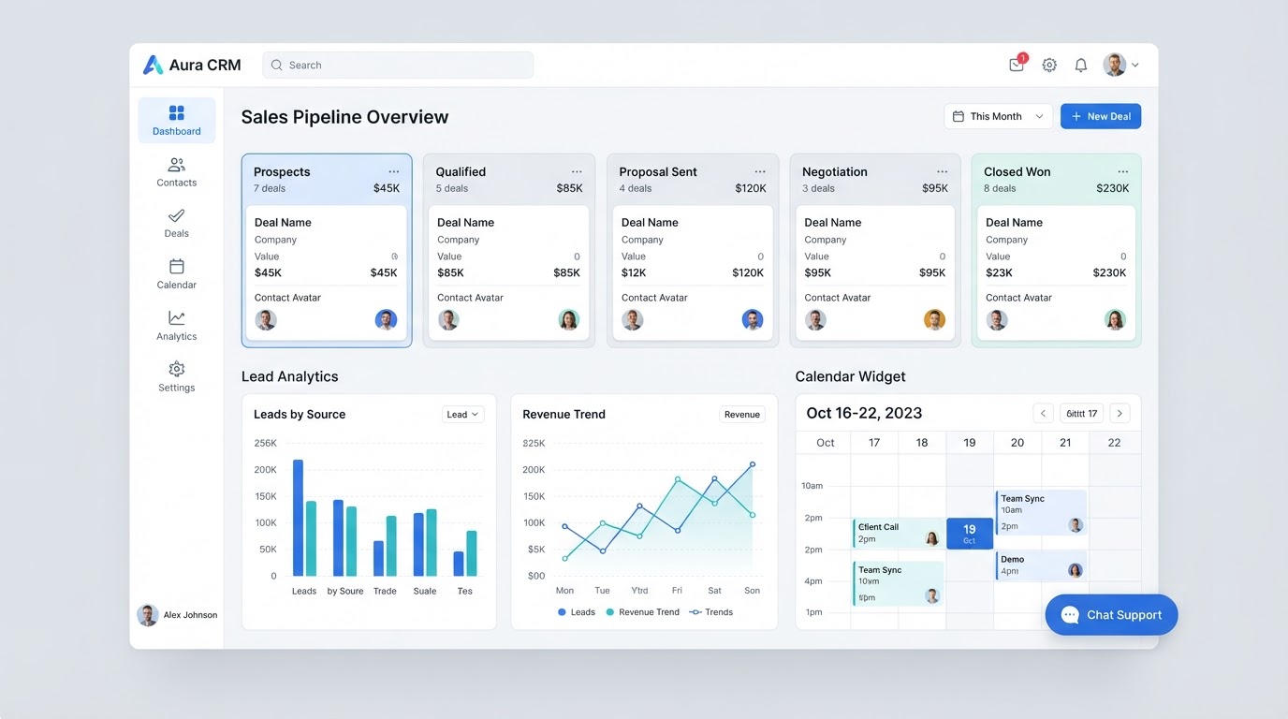Select day 20 calendar column header

point(1017,443)
